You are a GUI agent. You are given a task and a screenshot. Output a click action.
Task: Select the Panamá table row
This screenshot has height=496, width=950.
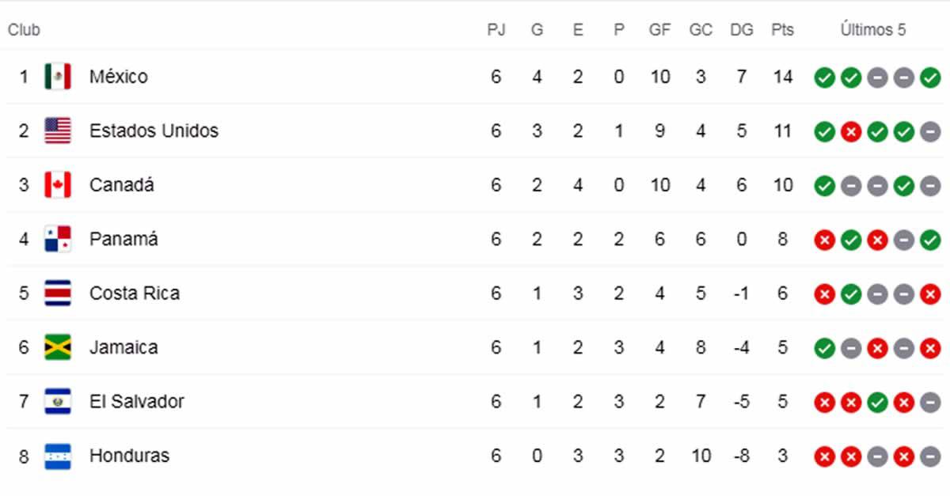tap(317, 239)
